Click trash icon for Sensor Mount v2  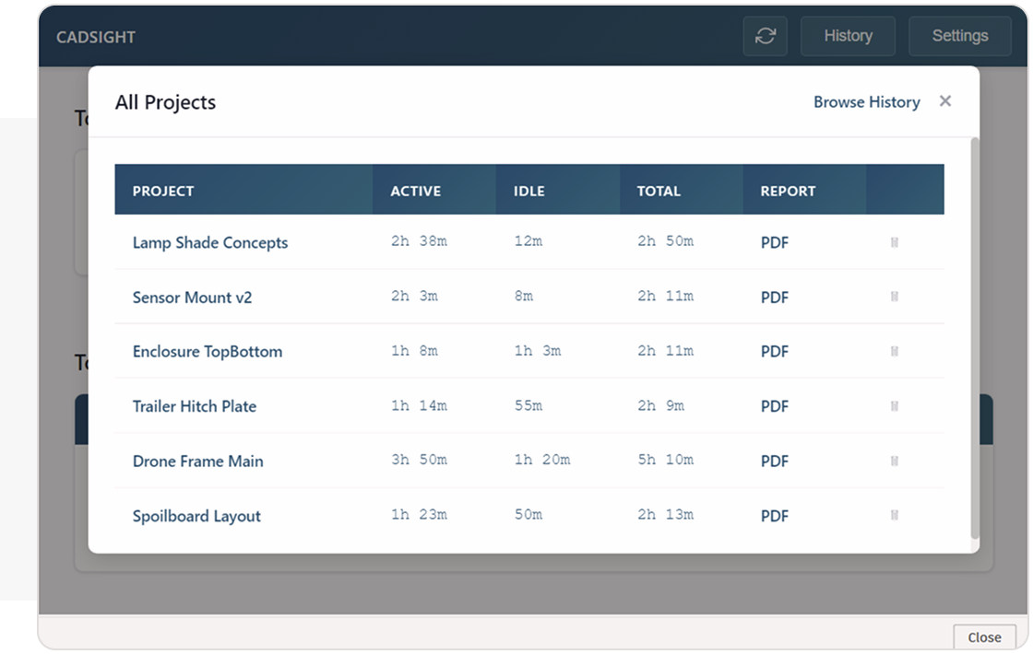895,298
